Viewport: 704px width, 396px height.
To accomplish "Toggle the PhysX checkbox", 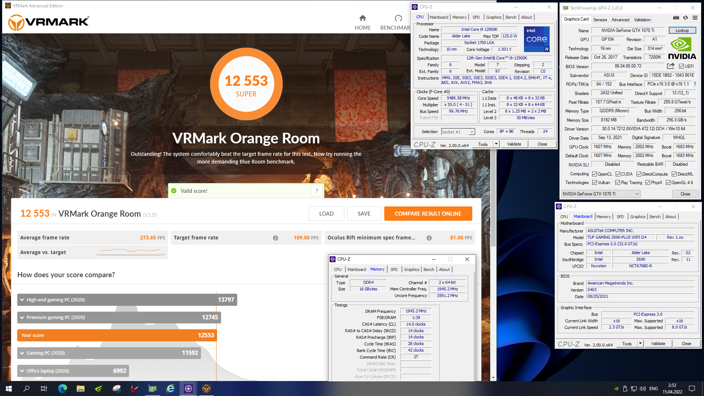I will (648, 183).
